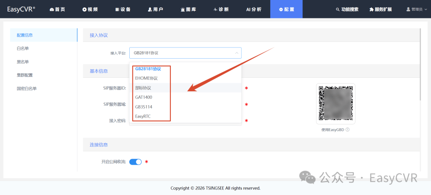This screenshot has height=195, width=431.
Task: Click the EasyCVR logo
Action: pyautogui.click(x=21, y=9)
